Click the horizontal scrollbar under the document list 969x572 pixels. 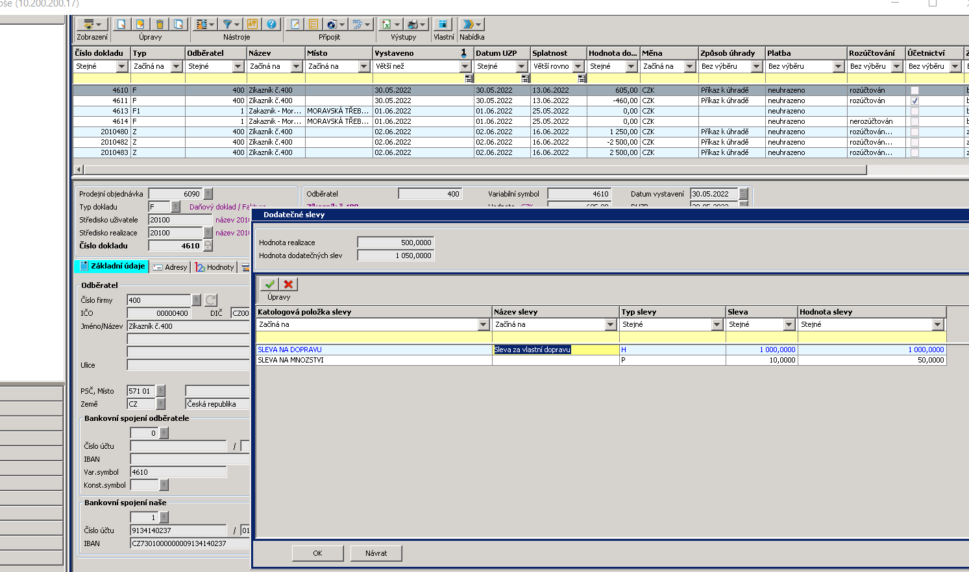click(474, 170)
